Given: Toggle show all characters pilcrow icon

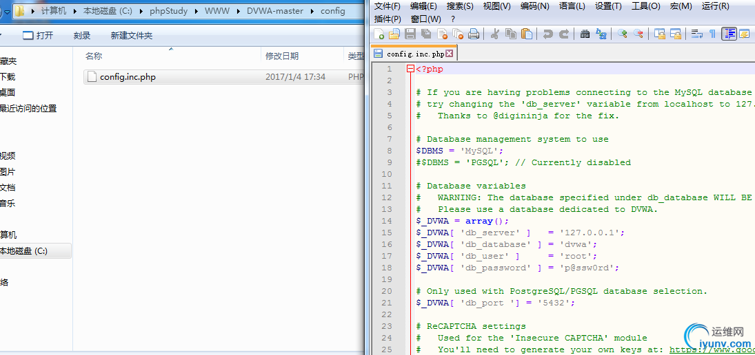Looking at the screenshot, I should [x=712, y=34].
